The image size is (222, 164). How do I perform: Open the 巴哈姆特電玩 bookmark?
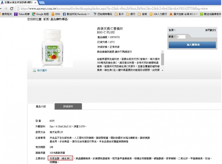pyautogui.click(x=103, y=14)
